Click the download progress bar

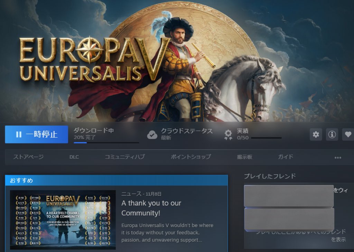pyautogui.click(x=106, y=142)
